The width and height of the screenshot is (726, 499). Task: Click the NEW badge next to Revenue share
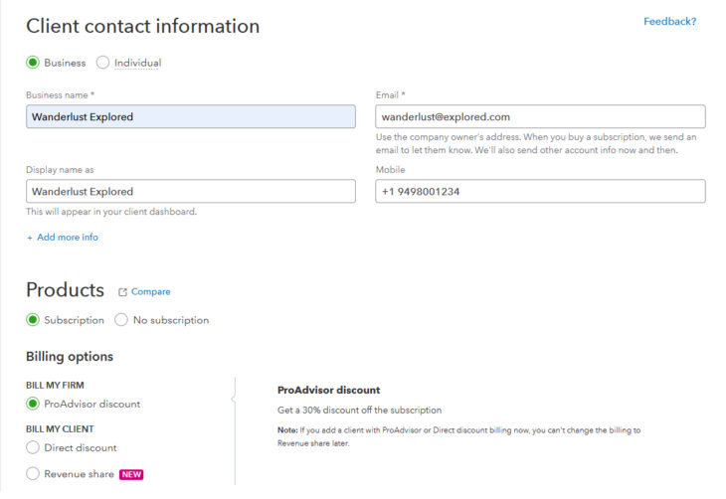131,474
